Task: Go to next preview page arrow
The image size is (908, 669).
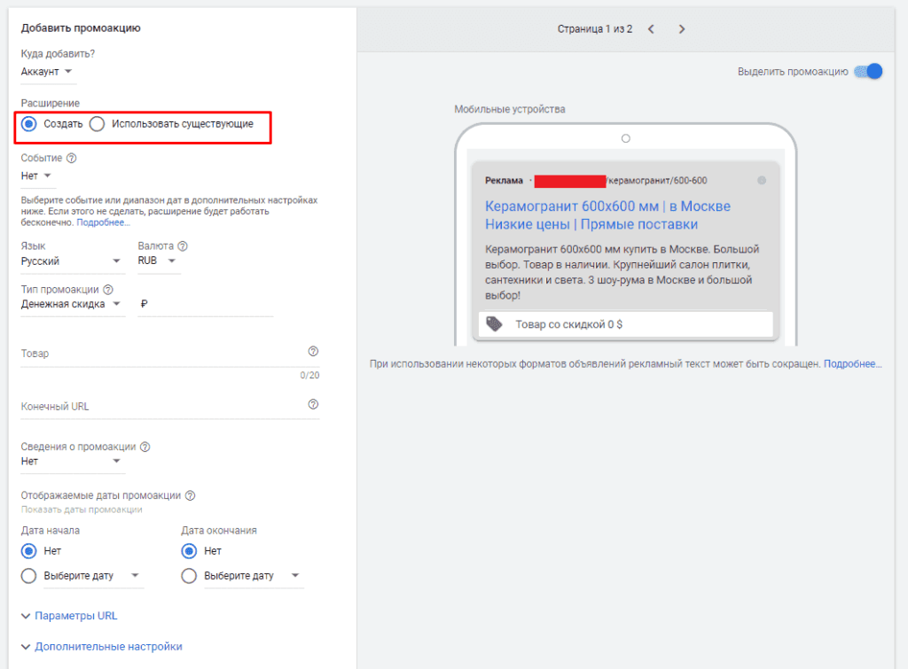Action: point(682,29)
